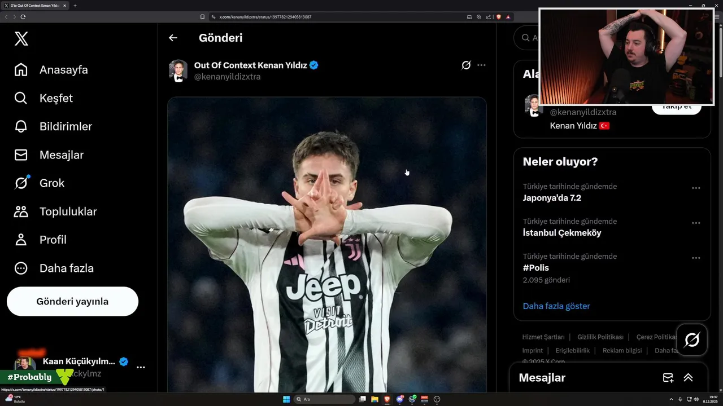Click browser forward arrow
Screen dimensions: 723x406
[14, 17]
